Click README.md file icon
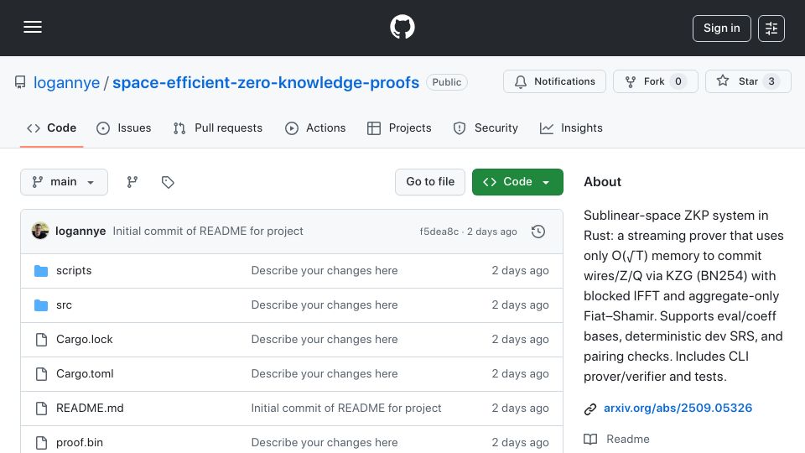Screen dimensions: 805x453 click(41, 409)
